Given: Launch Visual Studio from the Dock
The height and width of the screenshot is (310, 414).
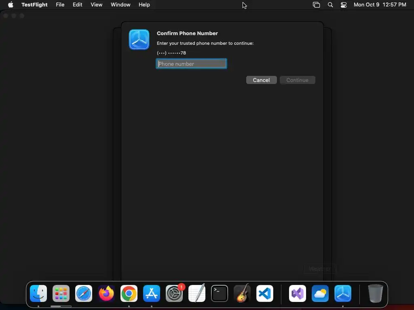Looking at the screenshot, I should pyautogui.click(x=298, y=293).
